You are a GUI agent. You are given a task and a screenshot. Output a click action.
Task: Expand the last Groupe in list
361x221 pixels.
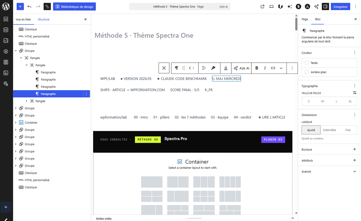[16, 166]
